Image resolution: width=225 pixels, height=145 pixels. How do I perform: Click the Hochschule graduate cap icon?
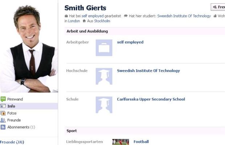click(x=104, y=76)
